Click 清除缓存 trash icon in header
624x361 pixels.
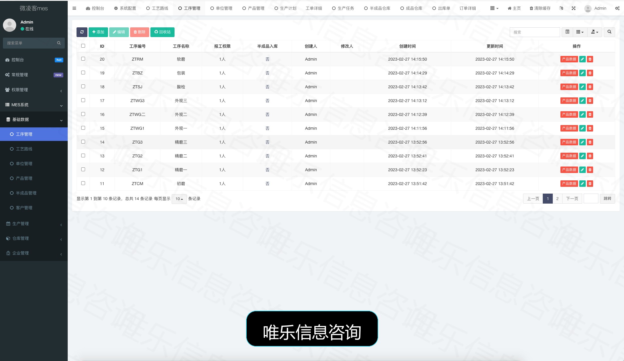click(x=540, y=8)
